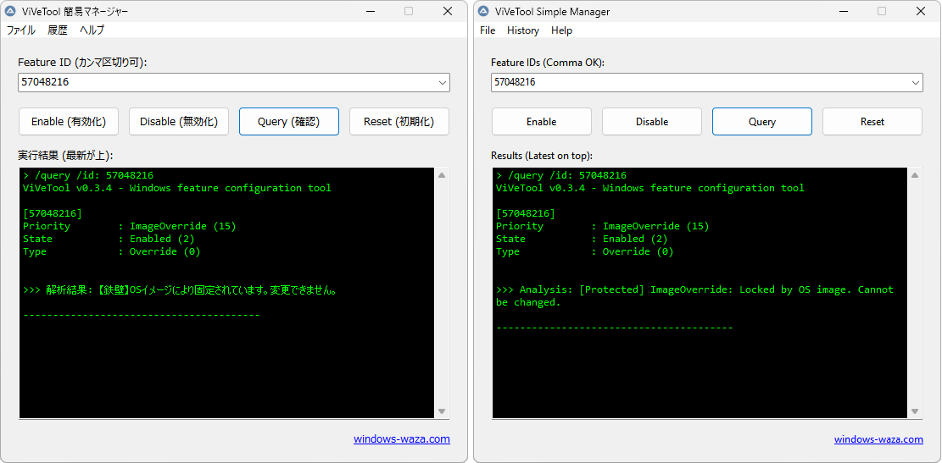Open the File menu

pyautogui.click(x=488, y=30)
